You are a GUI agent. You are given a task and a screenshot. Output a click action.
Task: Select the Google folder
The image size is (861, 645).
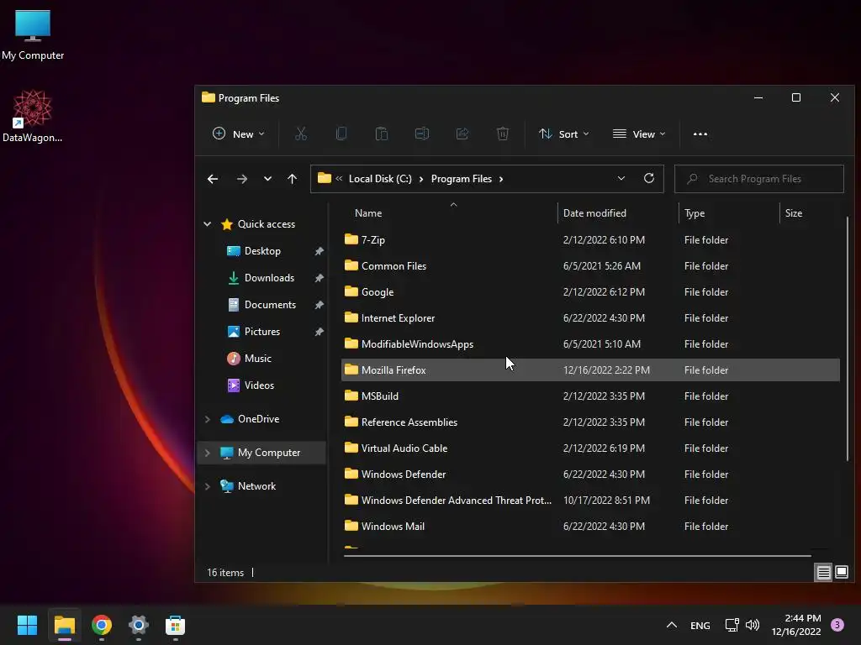(x=590, y=291)
